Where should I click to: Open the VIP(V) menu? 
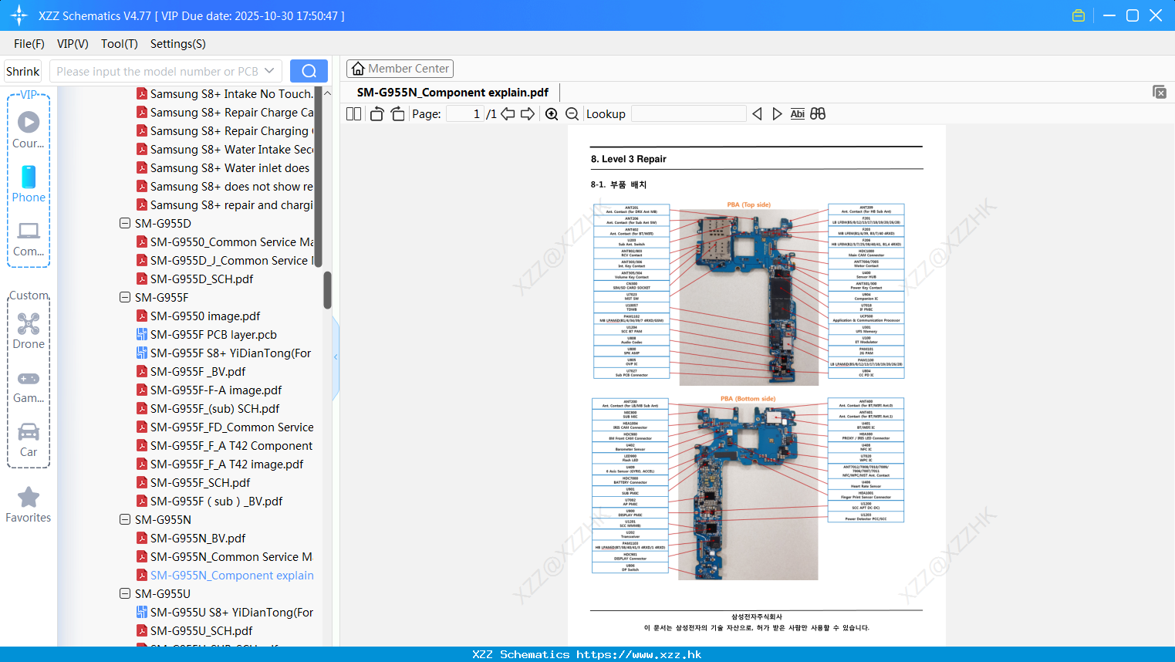click(x=73, y=44)
